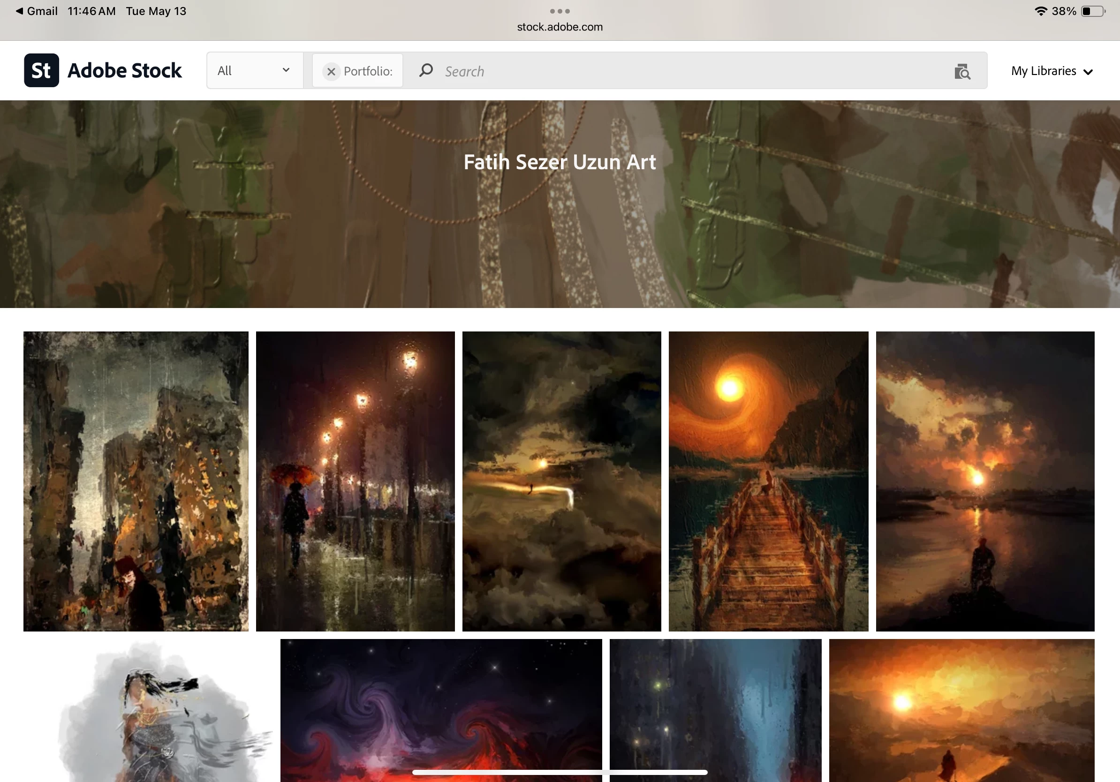1120x782 pixels.
Task: Expand the My Libraries menu
Action: (x=1044, y=71)
